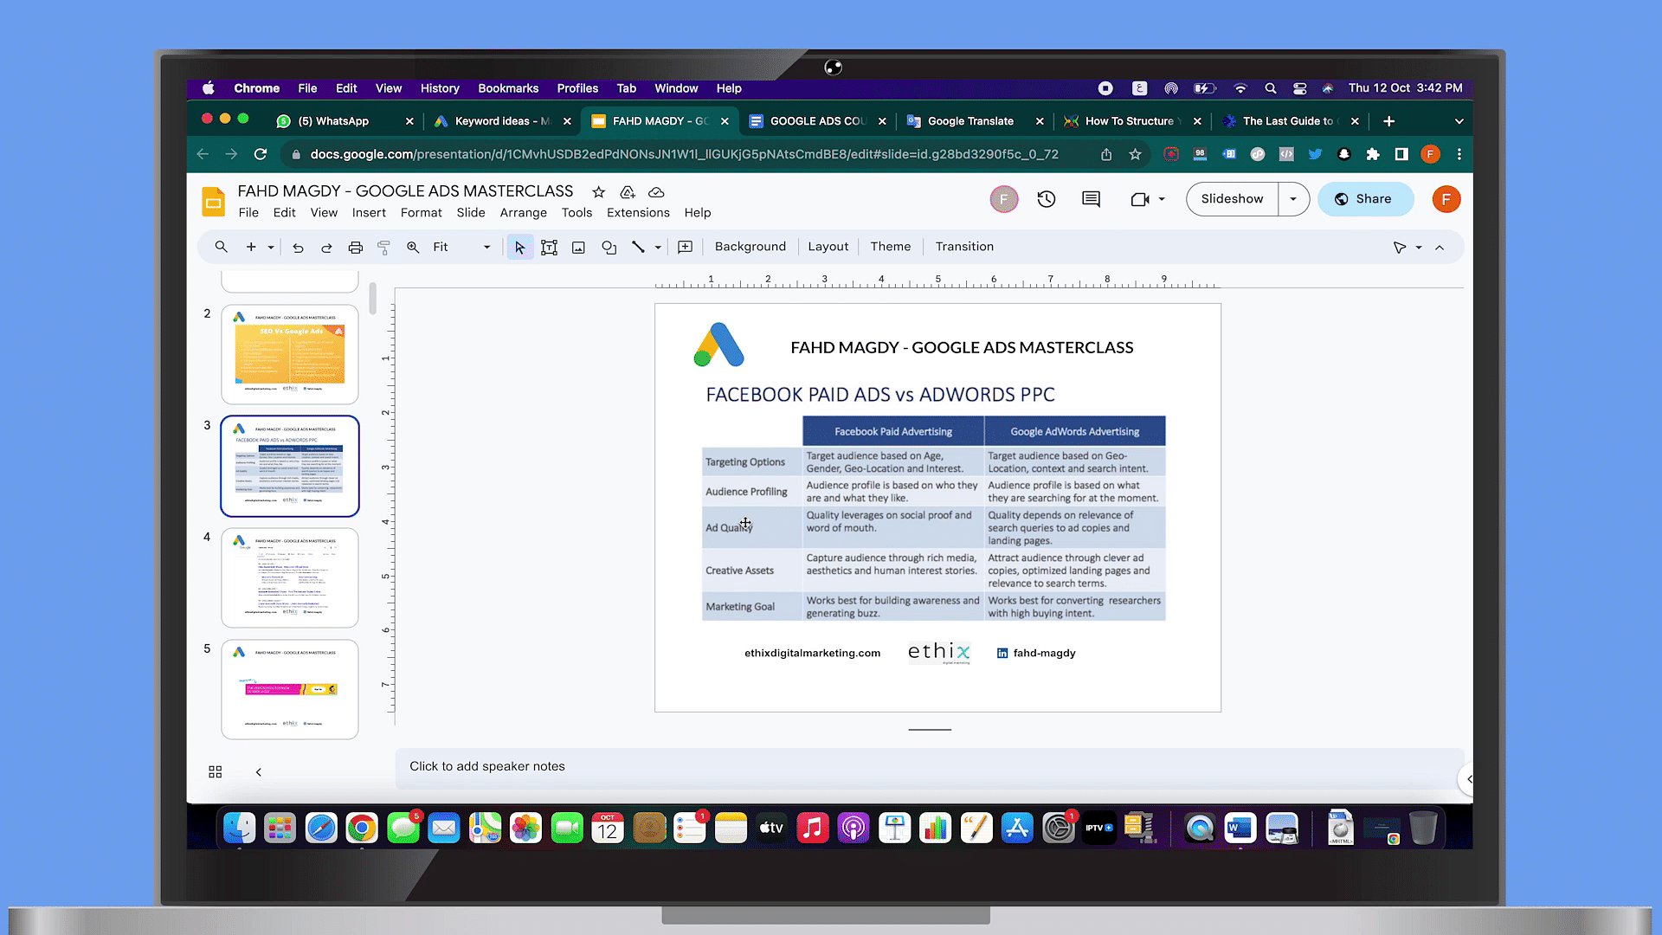Star the presentation title
This screenshot has width=1662, height=935.
(x=598, y=192)
